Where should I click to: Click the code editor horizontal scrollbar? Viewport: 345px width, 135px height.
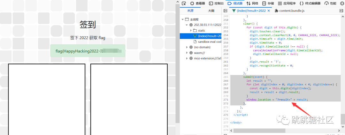point(259,131)
